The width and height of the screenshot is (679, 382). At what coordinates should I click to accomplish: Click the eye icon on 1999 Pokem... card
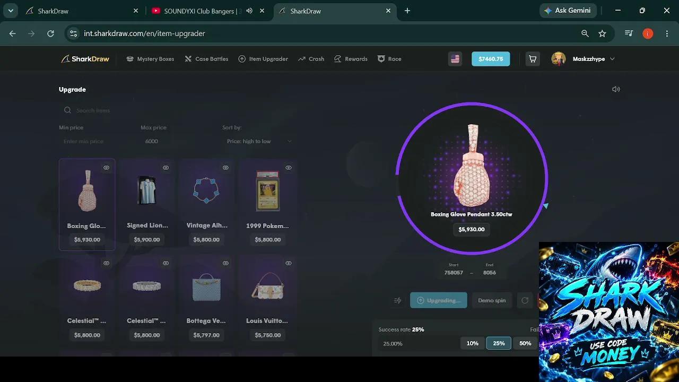click(x=289, y=168)
